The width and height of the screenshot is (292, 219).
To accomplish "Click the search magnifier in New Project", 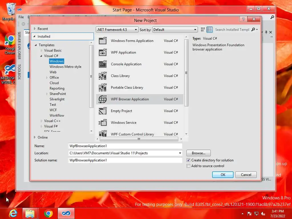I will [x=253, y=29].
